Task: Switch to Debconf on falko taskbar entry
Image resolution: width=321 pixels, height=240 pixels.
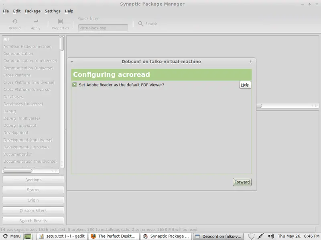Action: tap(218, 236)
